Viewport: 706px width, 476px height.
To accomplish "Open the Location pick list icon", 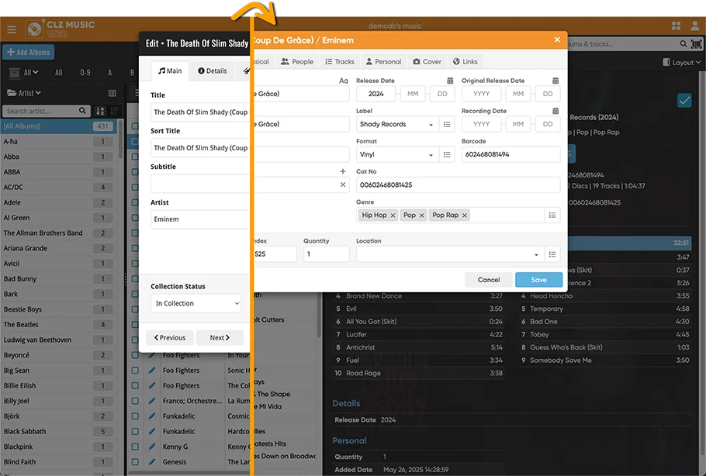I will 552,254.
